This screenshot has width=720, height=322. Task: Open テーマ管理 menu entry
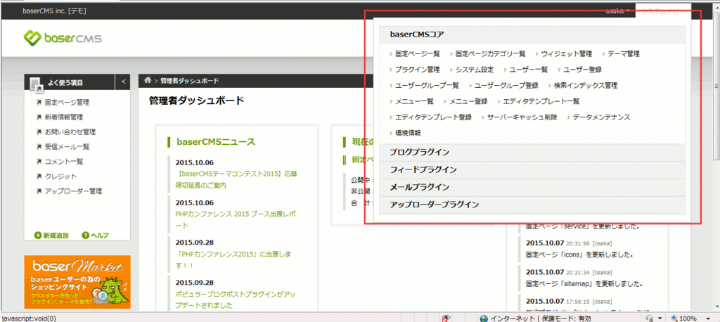click(x=623, y=53)
